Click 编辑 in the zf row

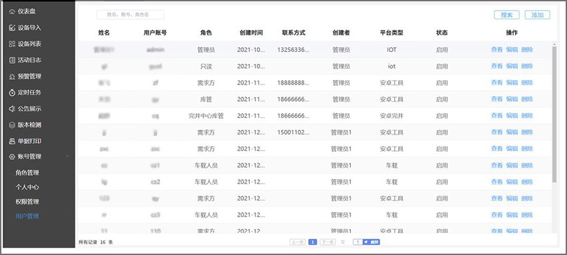click(512, 83)
